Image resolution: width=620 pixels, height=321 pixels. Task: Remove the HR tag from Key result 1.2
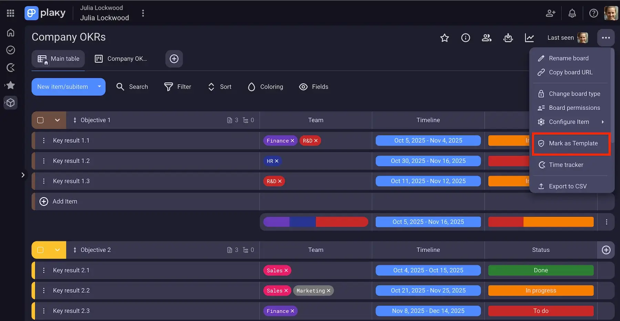point(277,161)
